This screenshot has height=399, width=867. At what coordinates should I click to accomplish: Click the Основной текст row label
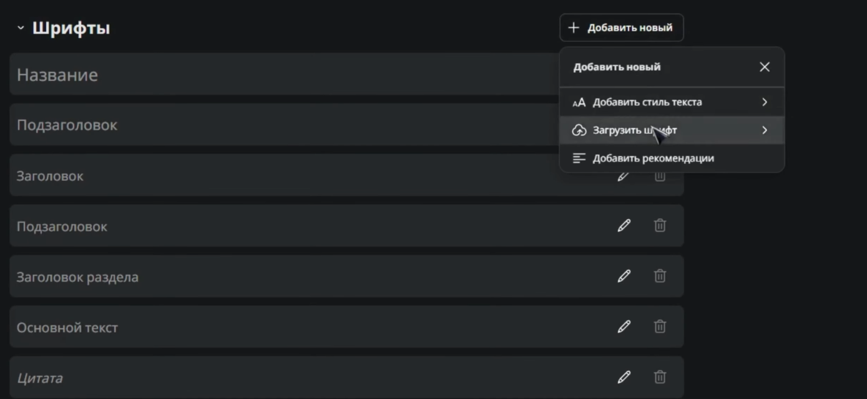[x=67, y=327]
